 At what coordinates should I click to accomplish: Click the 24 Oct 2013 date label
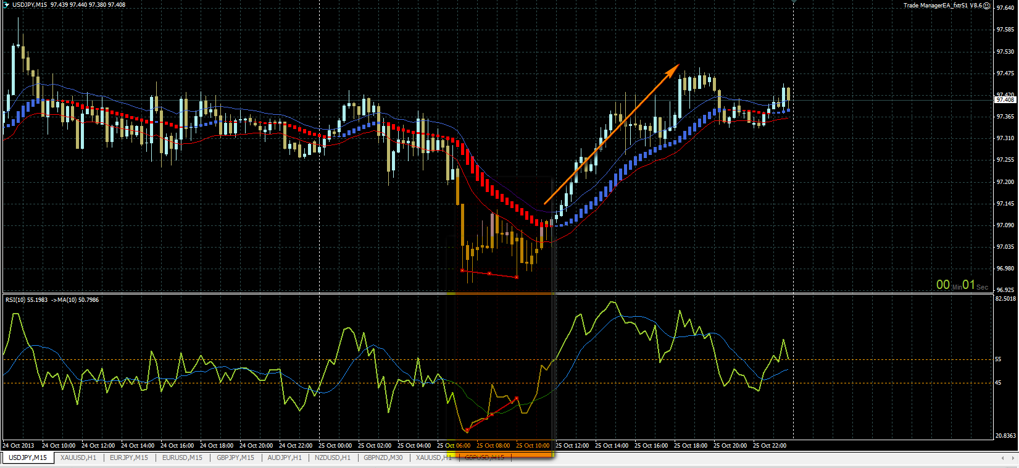click(x=19, y=446)
